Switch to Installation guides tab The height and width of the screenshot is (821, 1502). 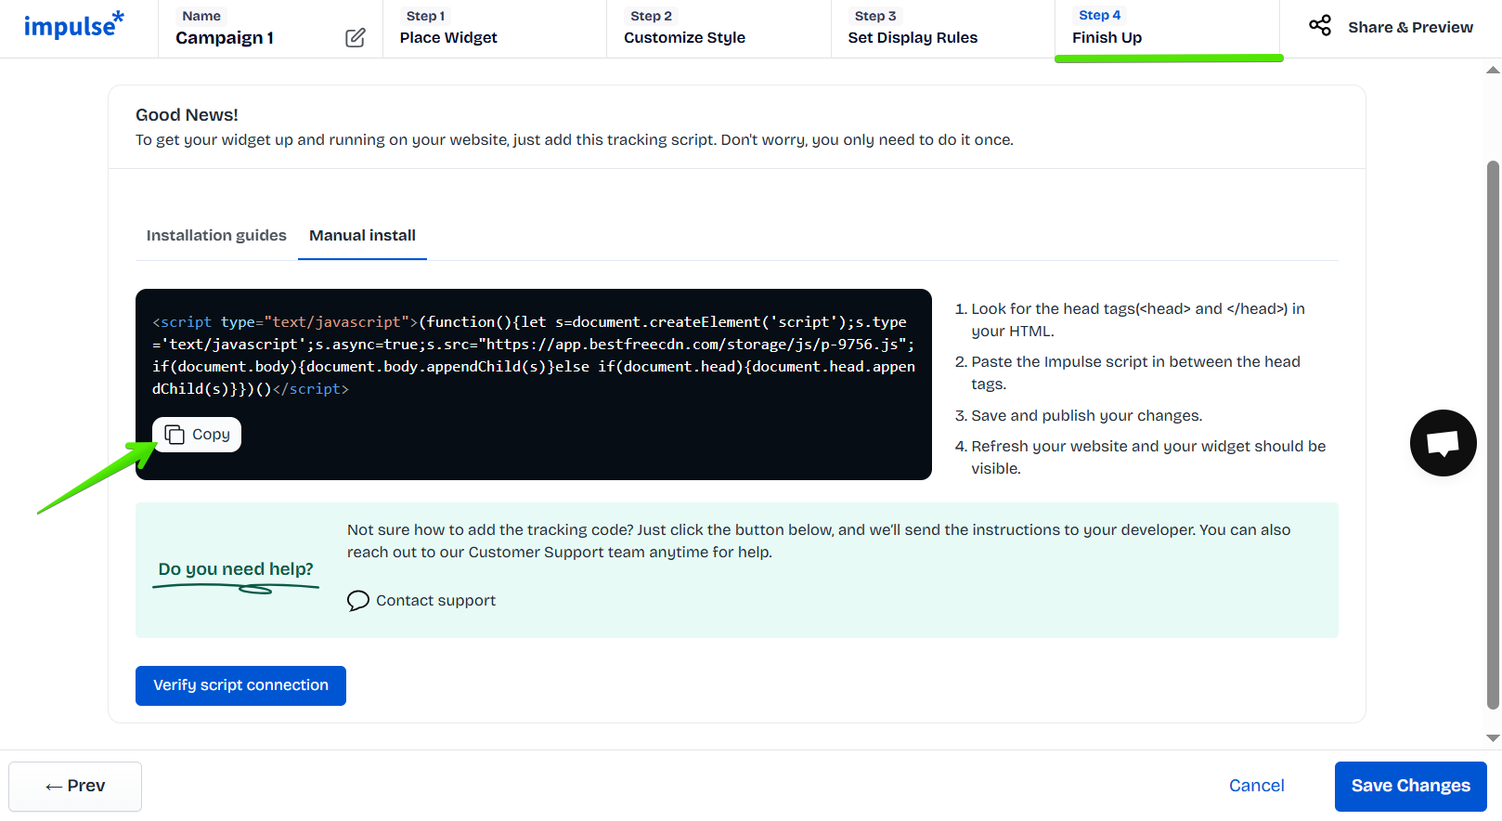coord(216,236)
